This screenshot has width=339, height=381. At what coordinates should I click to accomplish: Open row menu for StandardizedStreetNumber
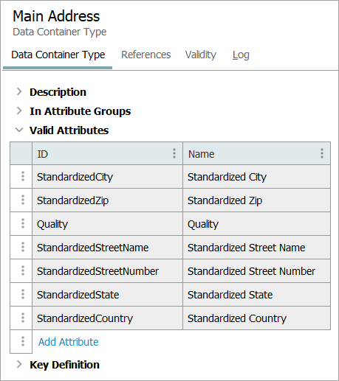tap(23, 270)
